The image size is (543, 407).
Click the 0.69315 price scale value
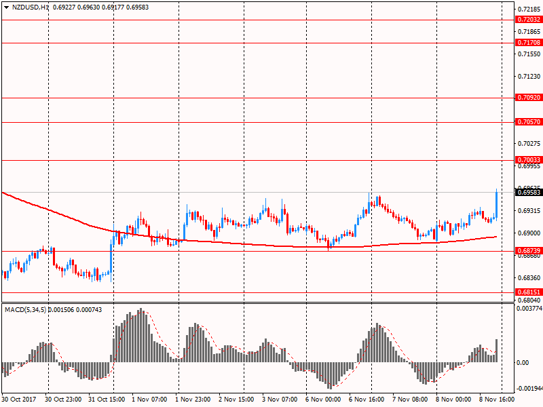529,211
